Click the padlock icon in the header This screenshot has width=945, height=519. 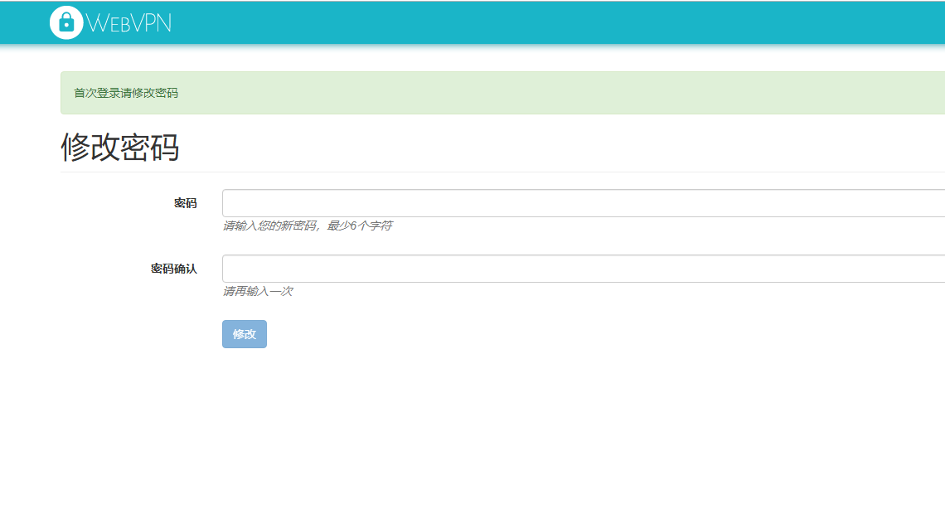pos(66,22)
